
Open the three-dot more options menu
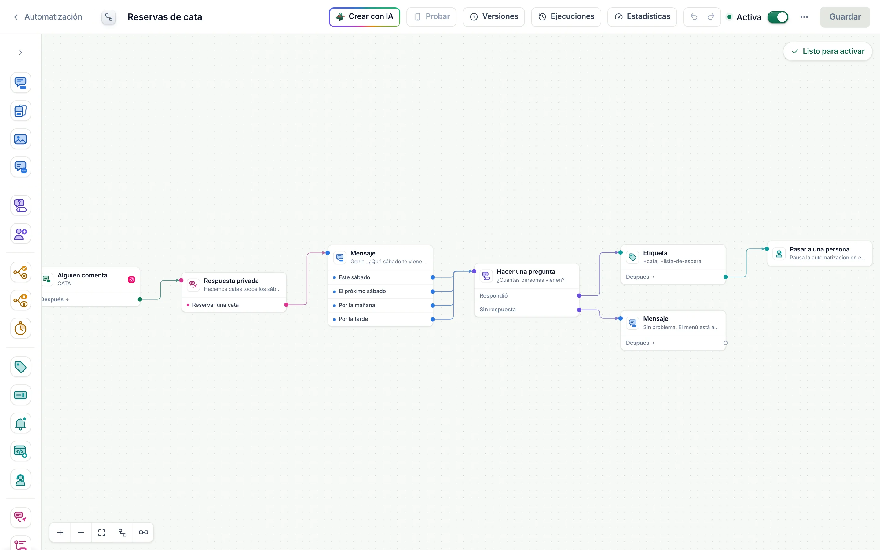[x=804, y=17]
